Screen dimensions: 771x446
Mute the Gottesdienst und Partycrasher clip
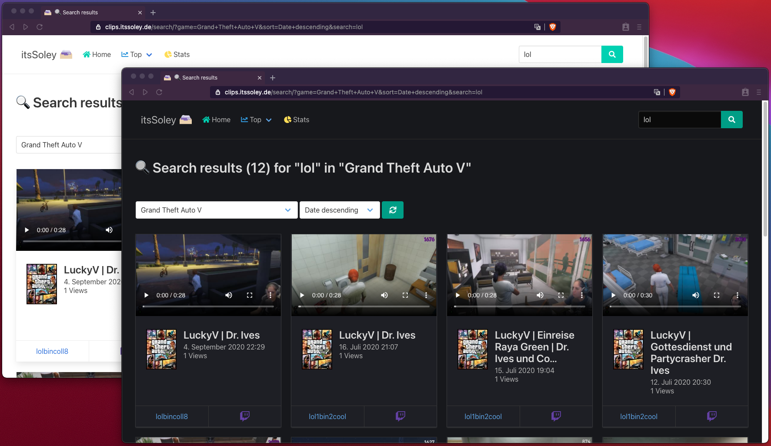click(x=696, y=295)
